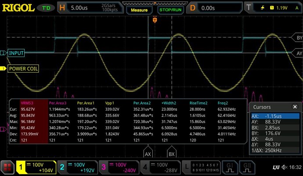This screenshot has height=176, width=303.
Task: Click the trigger mode A indicator
Action: [297, 8]
